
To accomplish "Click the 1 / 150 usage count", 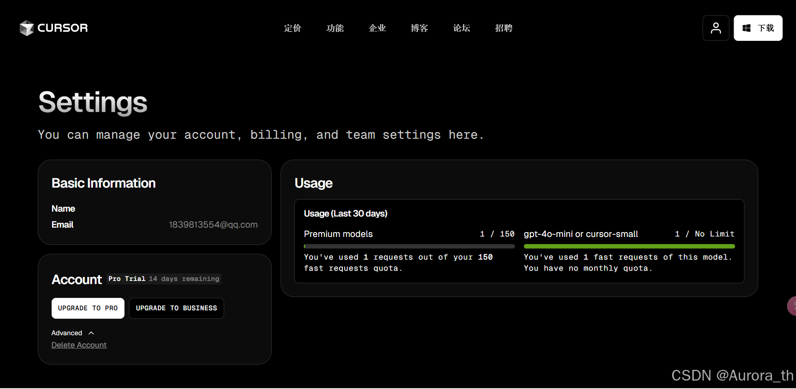I will coord(497,234).
